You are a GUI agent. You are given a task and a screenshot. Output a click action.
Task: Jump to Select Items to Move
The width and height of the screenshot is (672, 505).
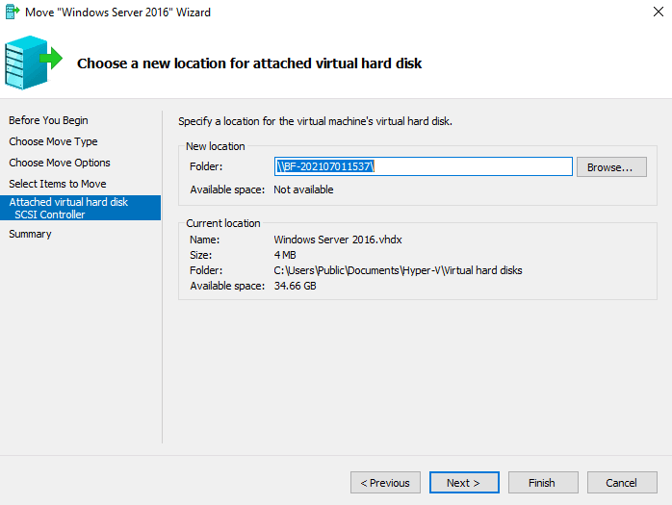click(x=58, y=184)
